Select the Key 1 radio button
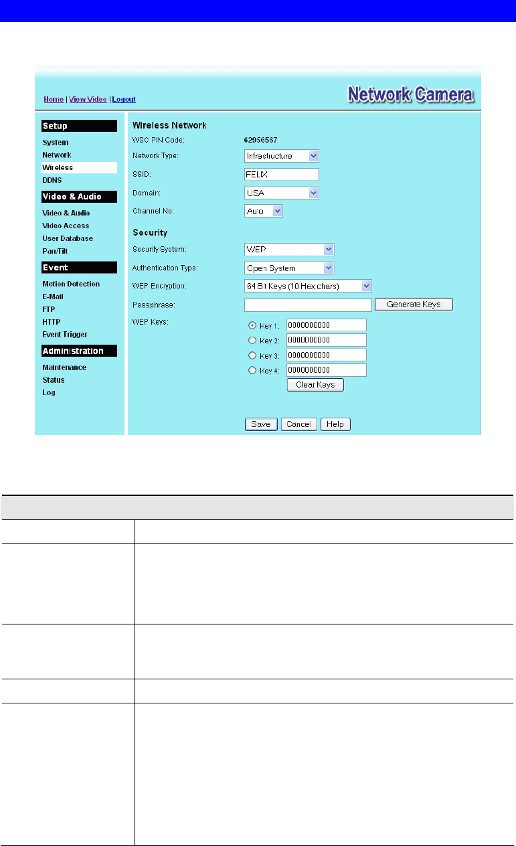Viewport: 516px width, 846px height. click(x=252, y=325)
